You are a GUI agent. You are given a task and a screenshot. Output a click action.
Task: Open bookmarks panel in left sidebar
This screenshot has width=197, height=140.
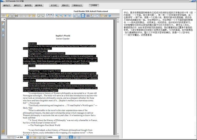tap(3, 24)
